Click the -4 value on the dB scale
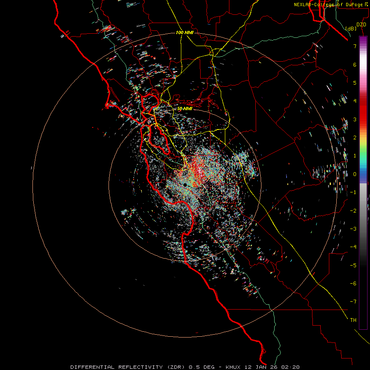This screenshot has width=370, height=370. tap(353, 247)
